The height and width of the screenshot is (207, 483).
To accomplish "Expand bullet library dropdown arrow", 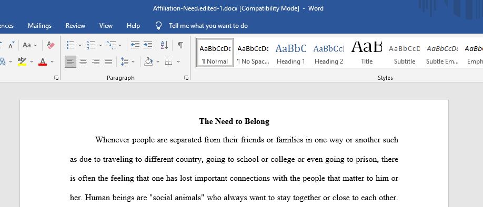I will click(80, 46).
